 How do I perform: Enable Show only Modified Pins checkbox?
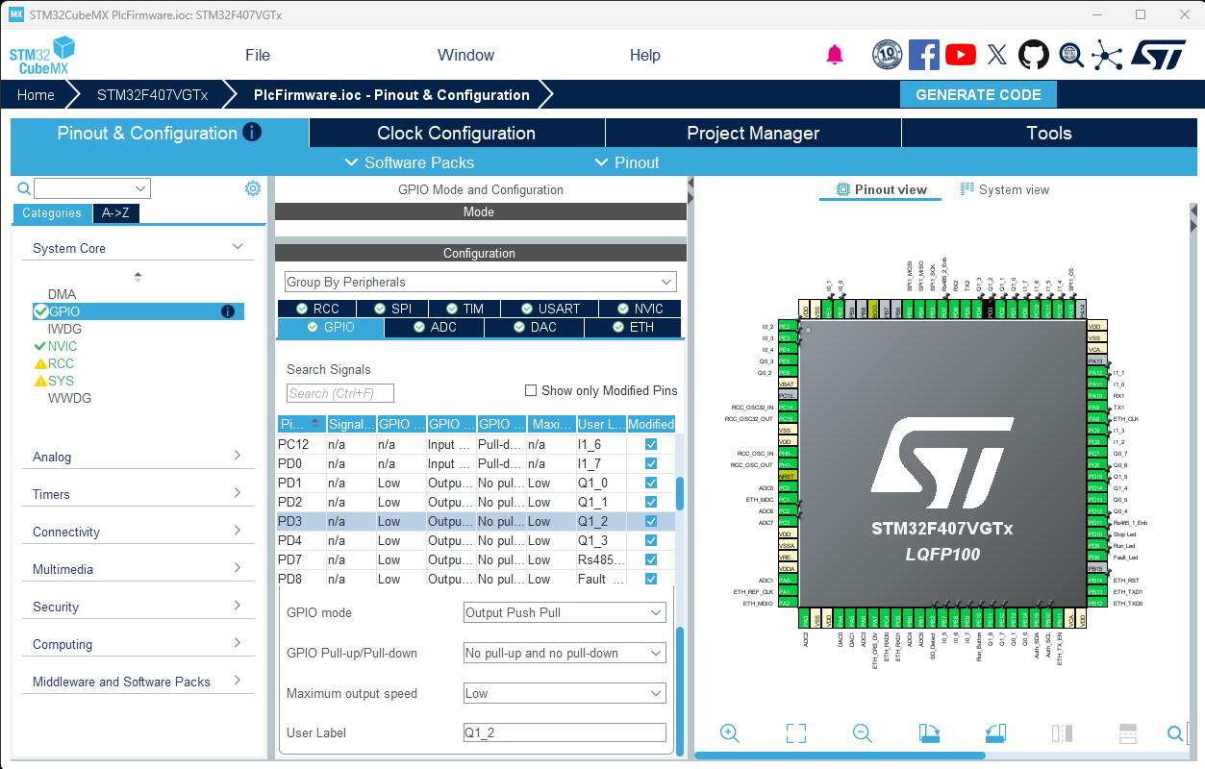click(531, 390)
